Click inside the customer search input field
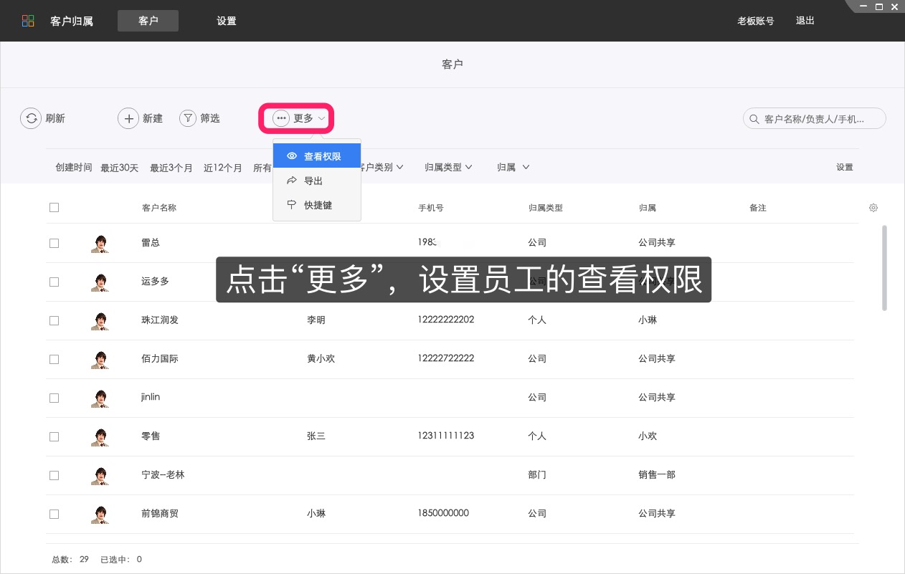This screenshot has width=905, height=574. click(818, 118)
